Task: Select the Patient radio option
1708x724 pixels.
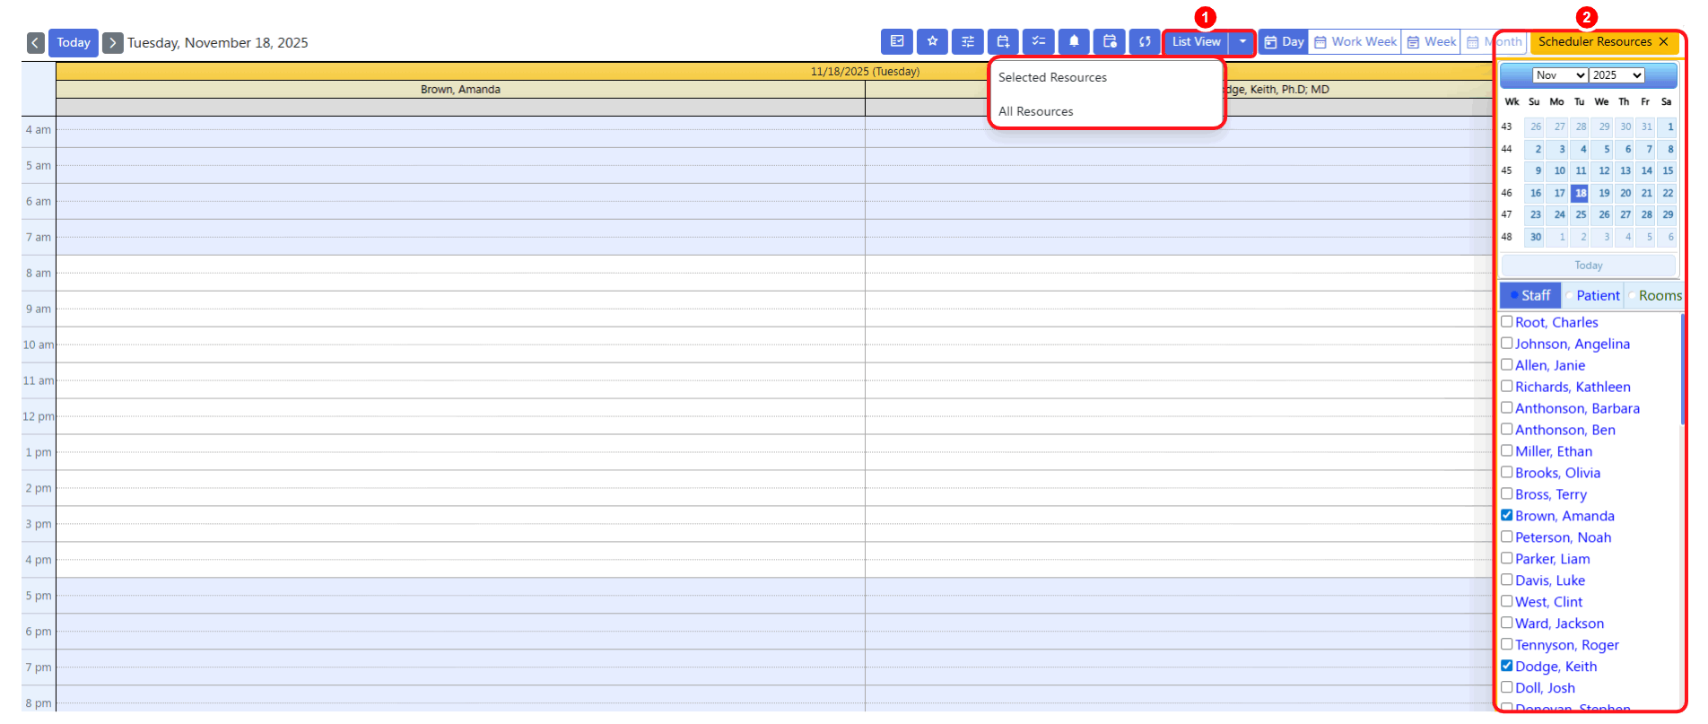Action: pyautogui.click(x=1592, y=295)
